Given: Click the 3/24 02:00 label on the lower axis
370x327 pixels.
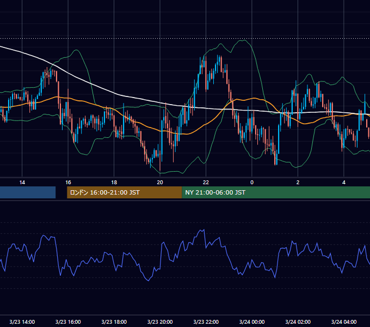Looking at the screenshot, I should pyautogui.click(x=298, y=322).
